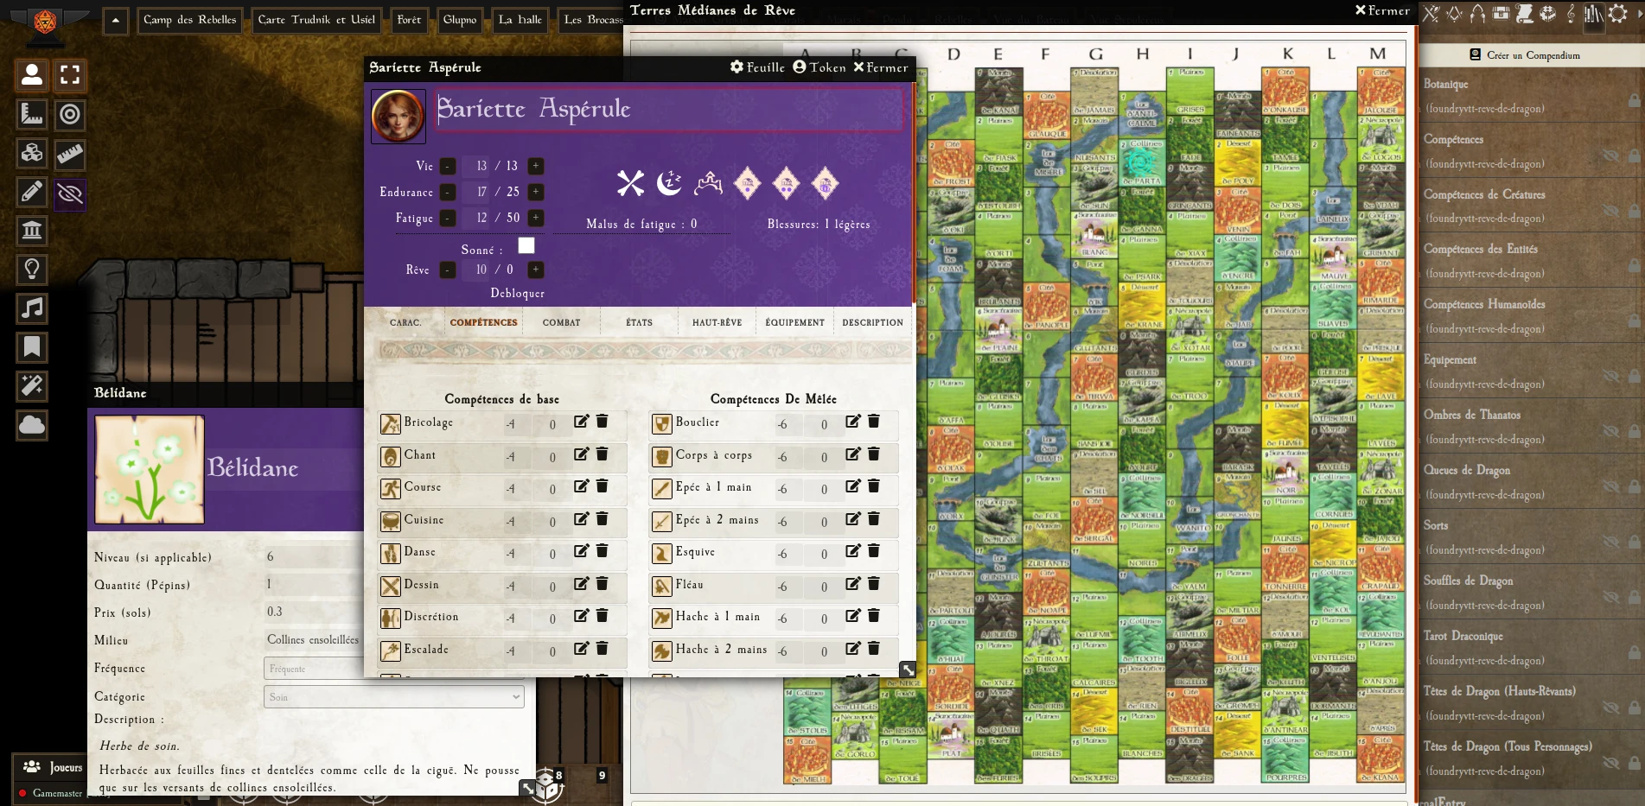Open the magic wand effects controls

[32, 386]
